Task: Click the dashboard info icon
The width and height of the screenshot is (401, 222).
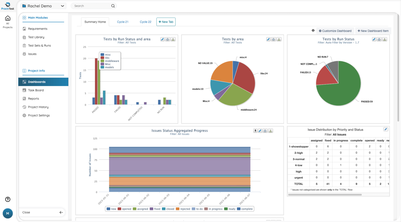Action: [x=313, y=31]
